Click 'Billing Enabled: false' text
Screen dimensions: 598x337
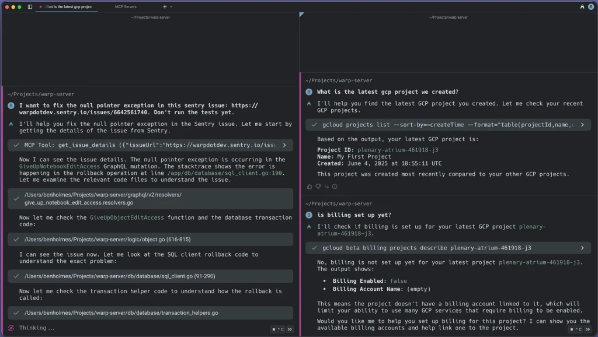tap(370, 281)
